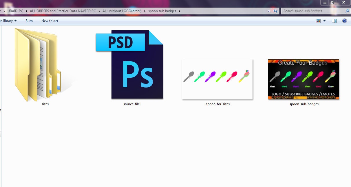The width and height of the screenshot is (351, 187).
Task: Click the Burn toolbar command
Action: (x=29, y=21)
